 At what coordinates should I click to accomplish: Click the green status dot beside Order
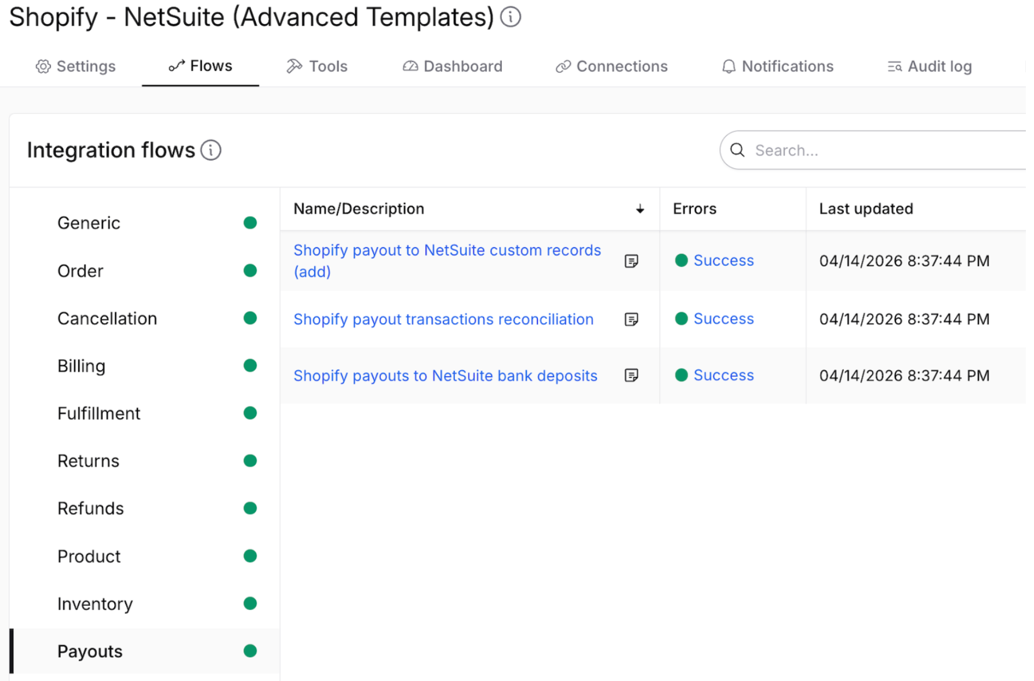coord(250,270)
